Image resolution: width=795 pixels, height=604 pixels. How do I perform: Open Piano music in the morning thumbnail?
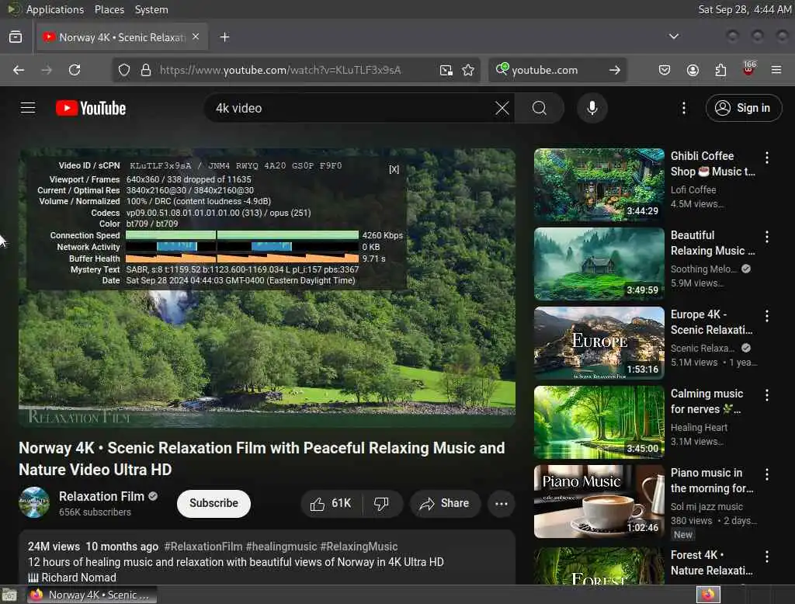tap(599, 501)
